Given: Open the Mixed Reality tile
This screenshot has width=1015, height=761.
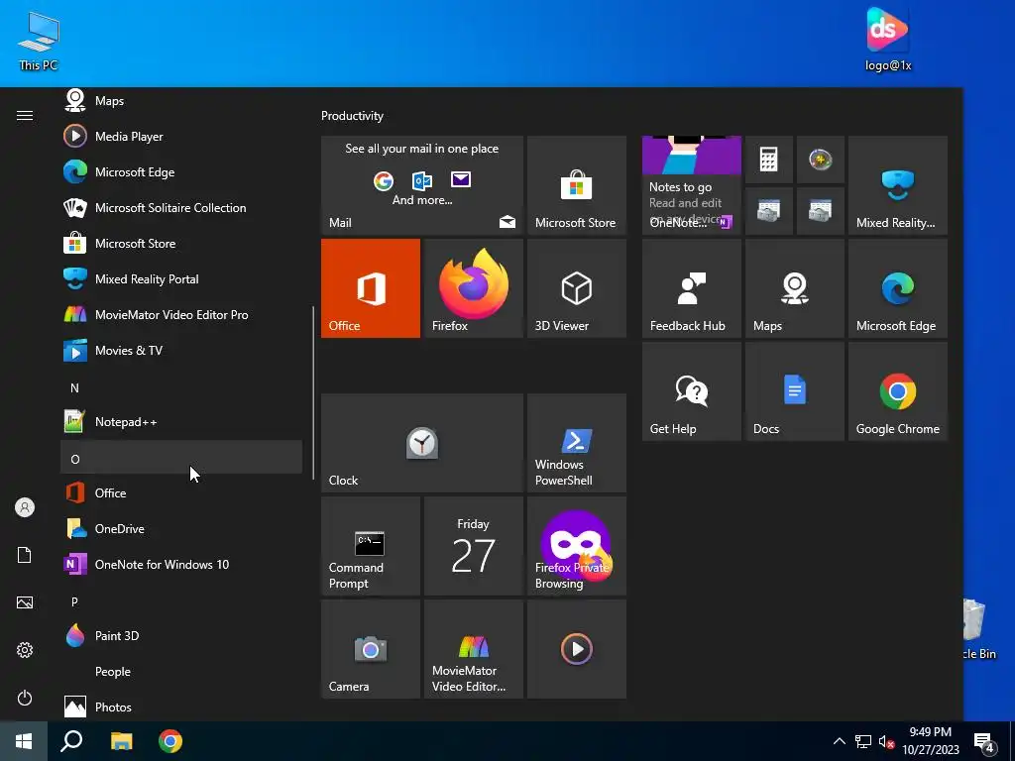Looking at the screenshot, I should pos(898,185).
